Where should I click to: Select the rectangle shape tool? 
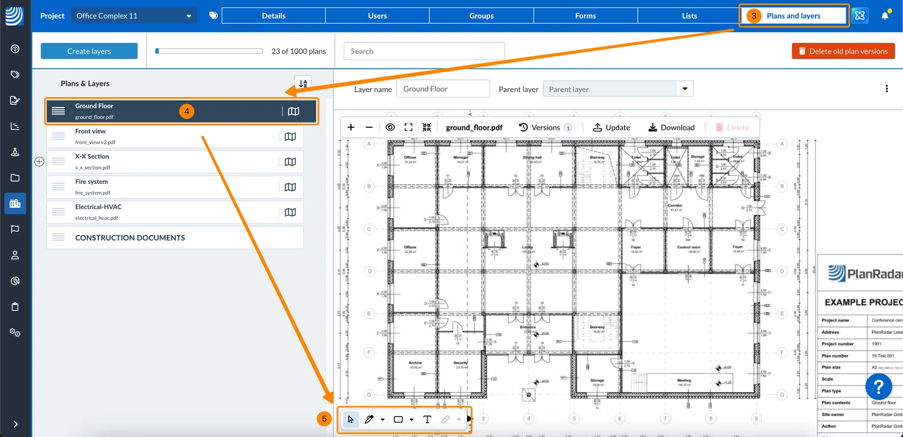coord(398,419)
